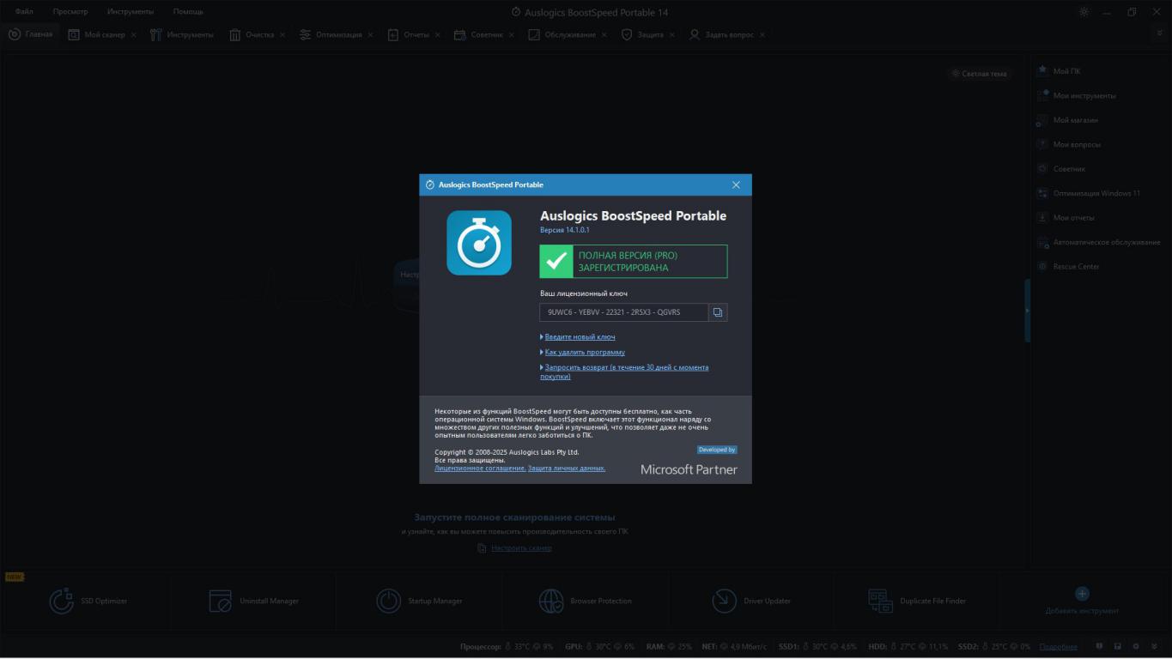Expand the Как удалить программу item
1172x659 pixels.
click(x=585, y=353)
